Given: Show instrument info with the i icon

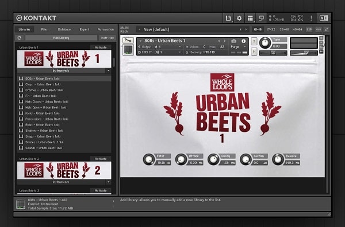Looking at the screenshot, I should [x=244, y=41].
